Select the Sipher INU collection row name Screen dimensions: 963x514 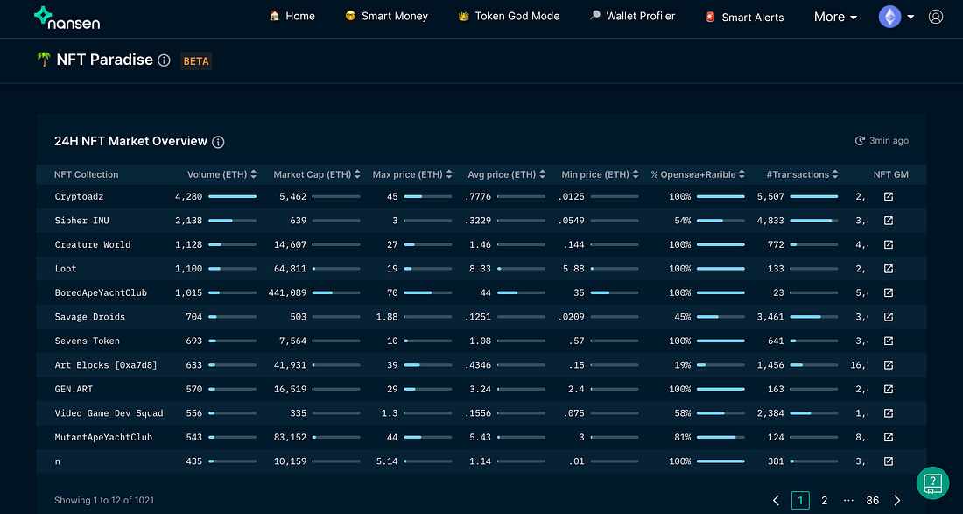81,221
